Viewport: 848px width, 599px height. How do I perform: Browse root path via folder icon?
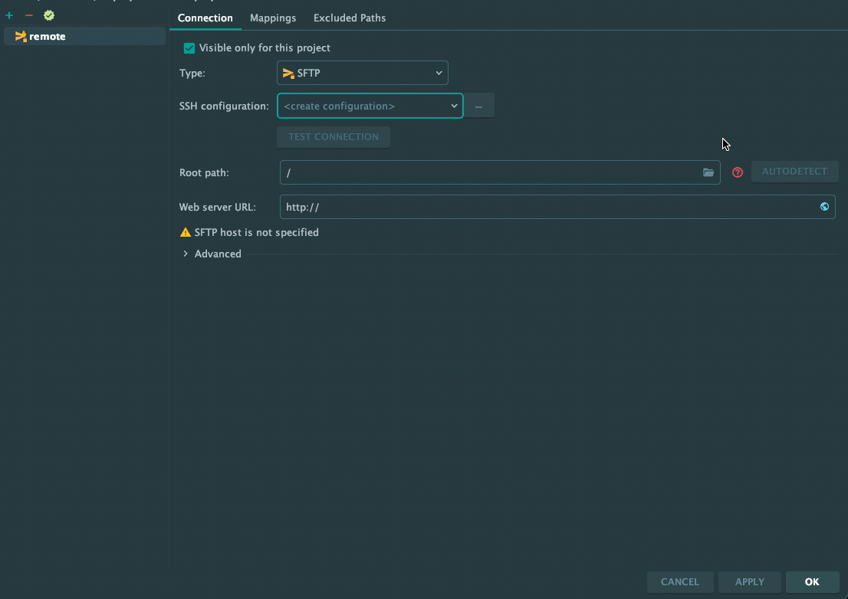tap(708, 172)
